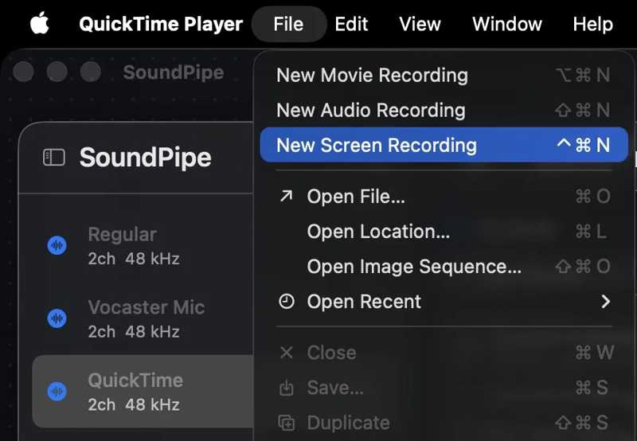This screenshot has width=637, height=441.
Task: Click the duplicate icon beside Duplicate
Action: tap(287, 423)
